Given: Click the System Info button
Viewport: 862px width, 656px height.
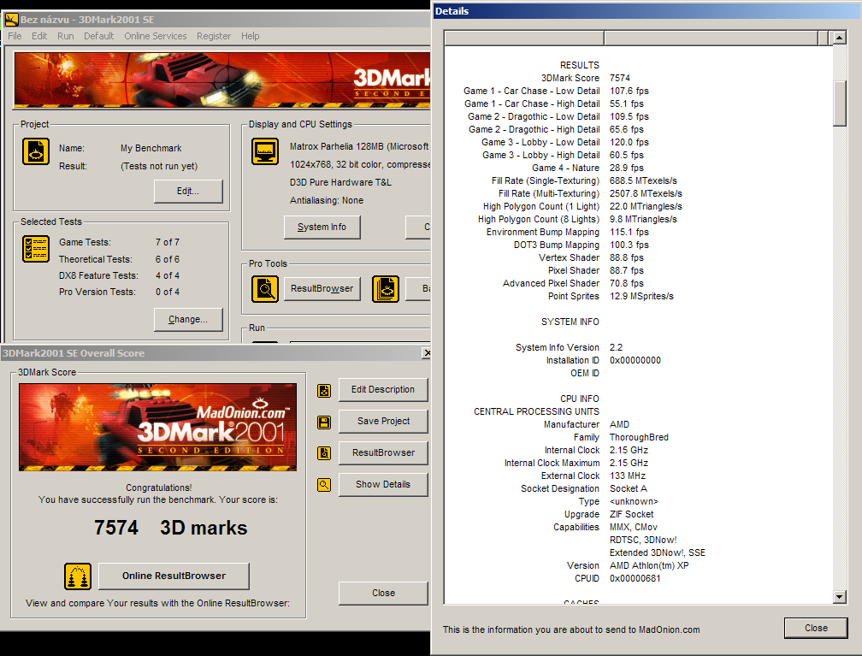Looking at the screenshot, I should (322, 227).
